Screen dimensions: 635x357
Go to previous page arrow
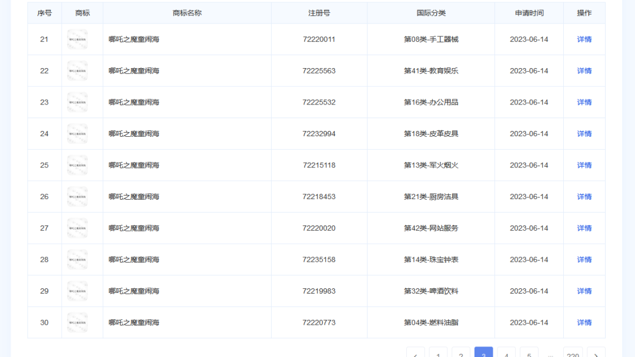click(415, 353)
